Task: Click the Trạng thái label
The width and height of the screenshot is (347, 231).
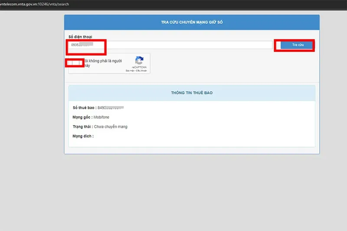Action: pos(83,127)
